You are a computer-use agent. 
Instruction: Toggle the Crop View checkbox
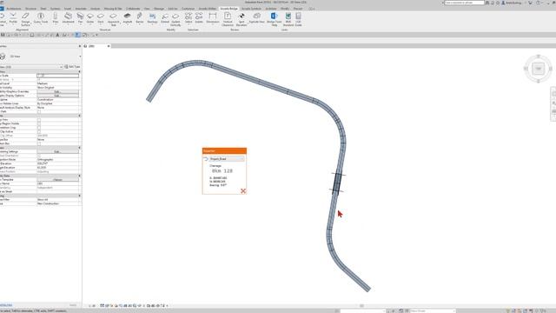39,120
